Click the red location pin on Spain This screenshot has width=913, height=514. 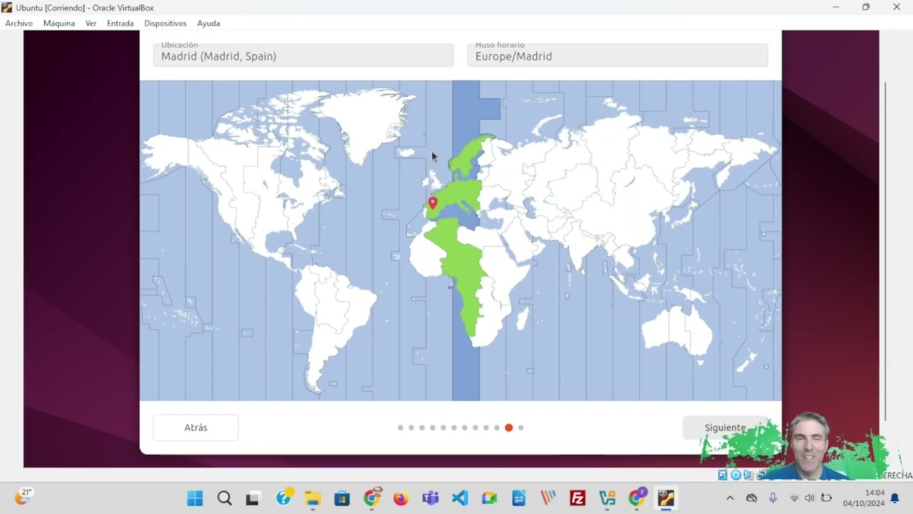tap(432, 203)
